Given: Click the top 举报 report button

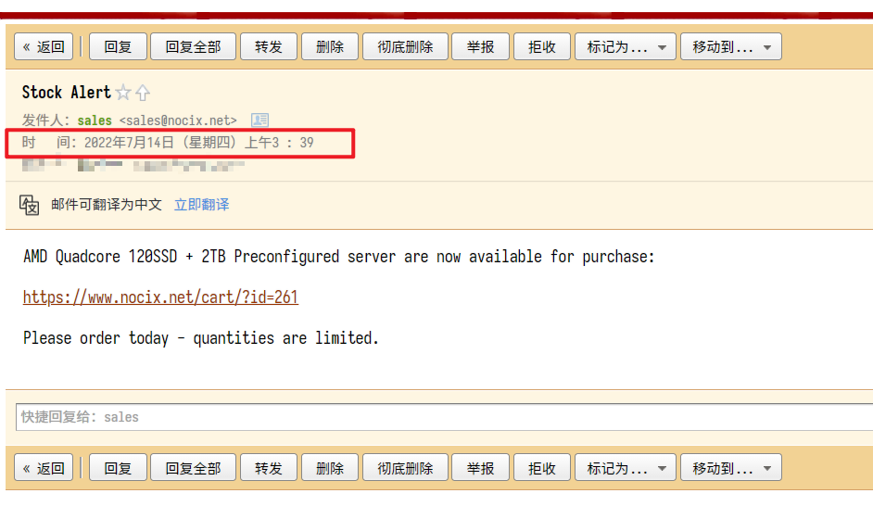Looking at the screenshot, I should click(480, 46).
